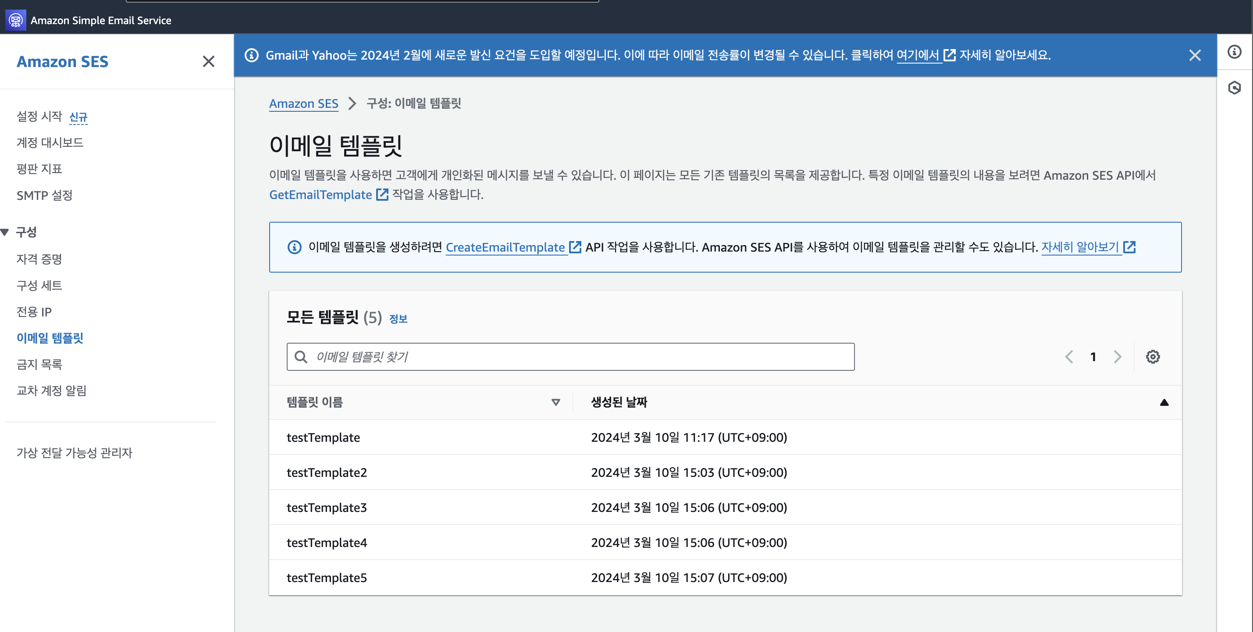Open 'SMTP 설정' in the sidebar
The height and width of the screenshot is (632, 1253).
tap(45, 195)
